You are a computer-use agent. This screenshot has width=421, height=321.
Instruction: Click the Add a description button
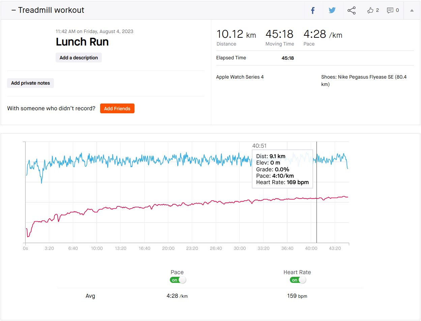point(79,58)
